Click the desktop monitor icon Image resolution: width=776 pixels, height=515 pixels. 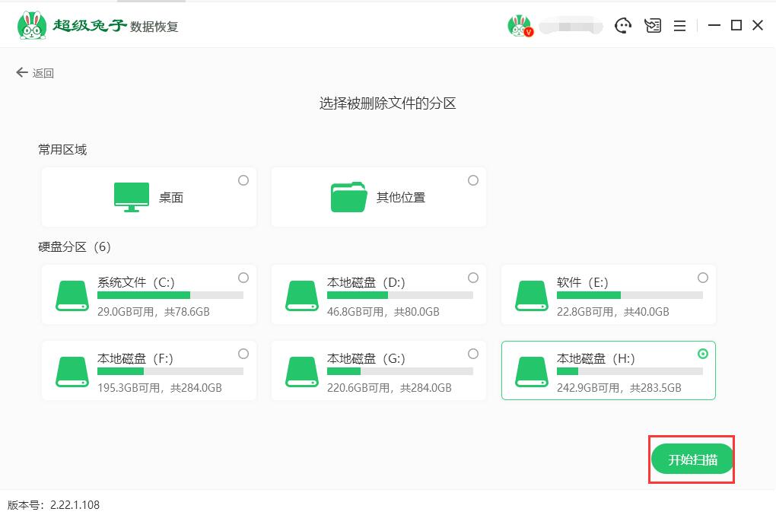(x=132, y=197)
